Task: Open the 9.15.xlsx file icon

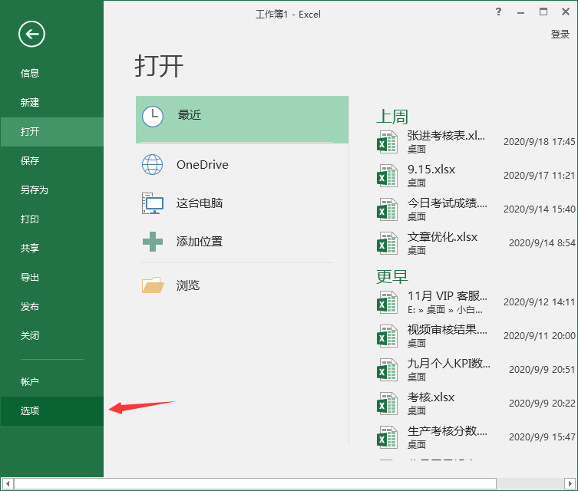Action: coord(387,176)
